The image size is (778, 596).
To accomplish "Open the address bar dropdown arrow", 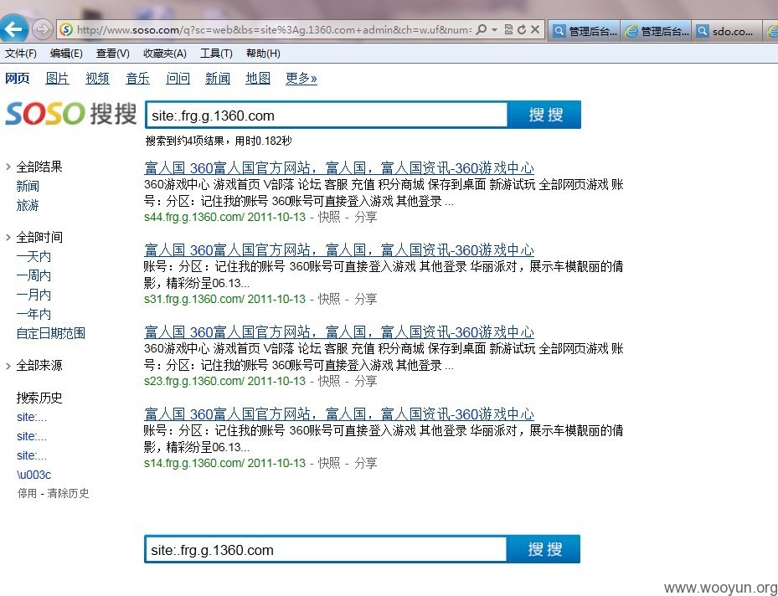I will [494, 30].
